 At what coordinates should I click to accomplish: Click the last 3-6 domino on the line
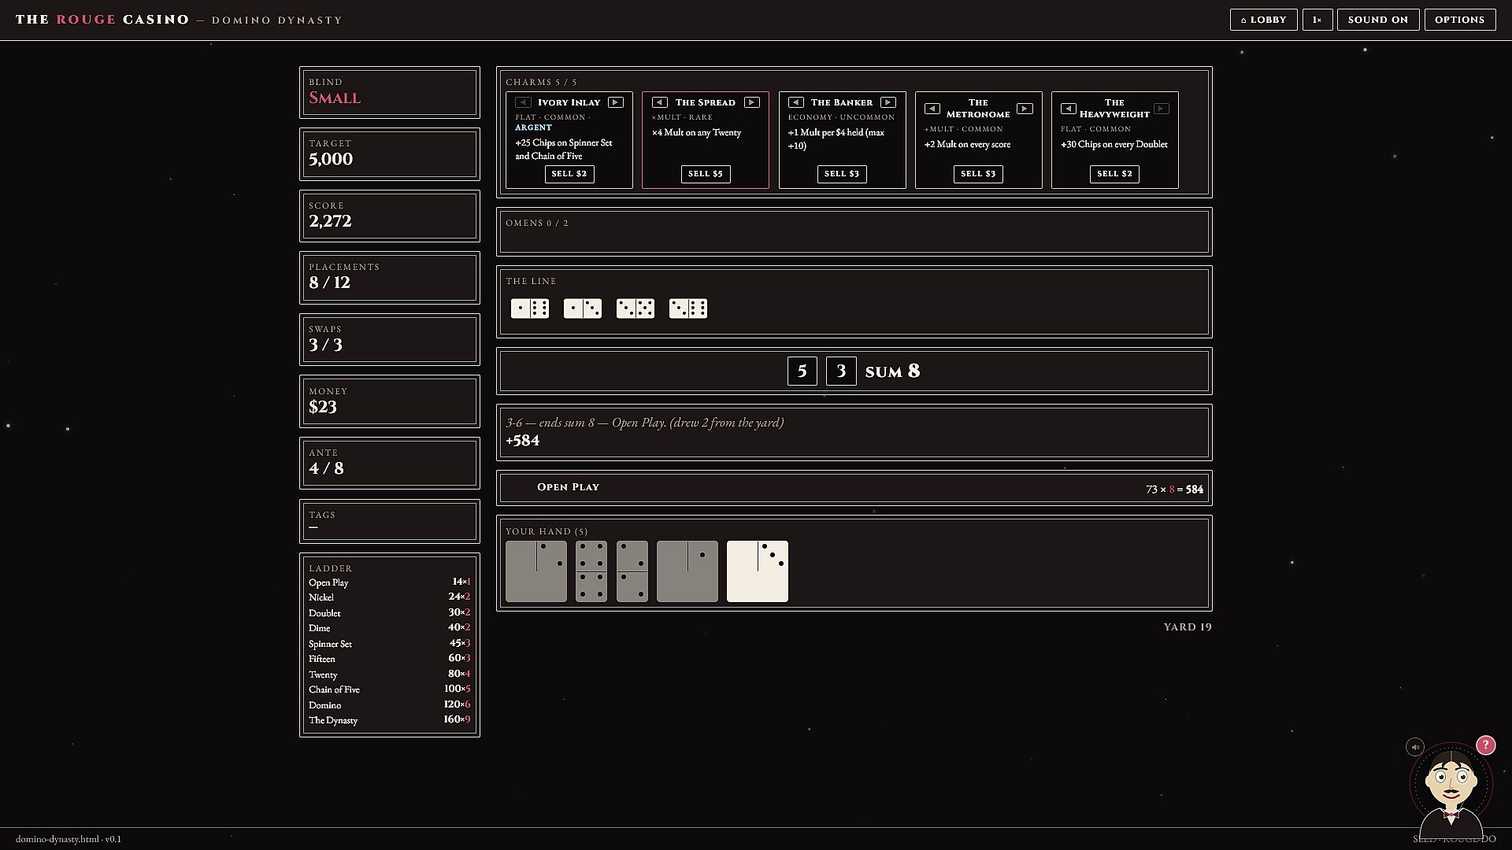pos(688,309)
